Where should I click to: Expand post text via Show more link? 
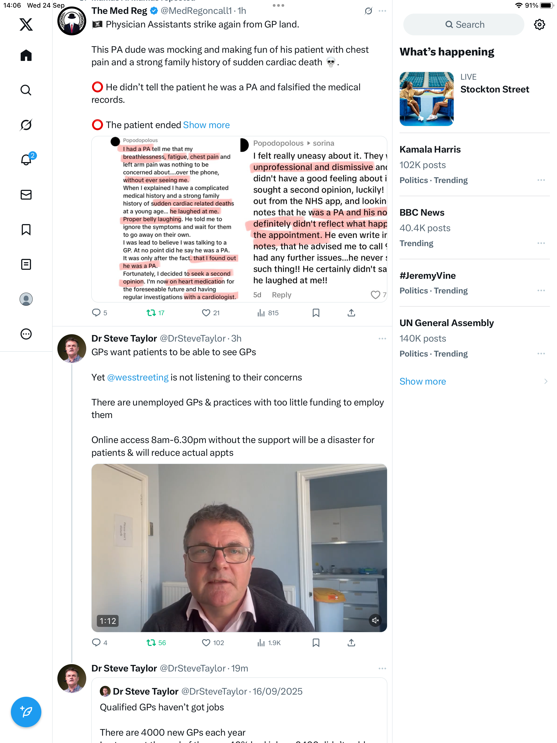[206, 125]
